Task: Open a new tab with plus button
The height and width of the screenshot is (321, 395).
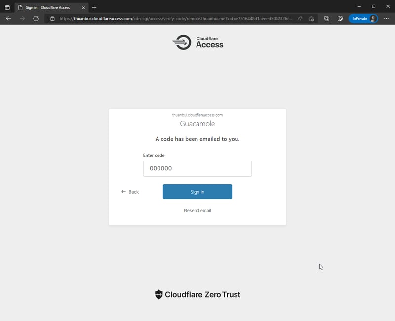Action: point(94,7)
